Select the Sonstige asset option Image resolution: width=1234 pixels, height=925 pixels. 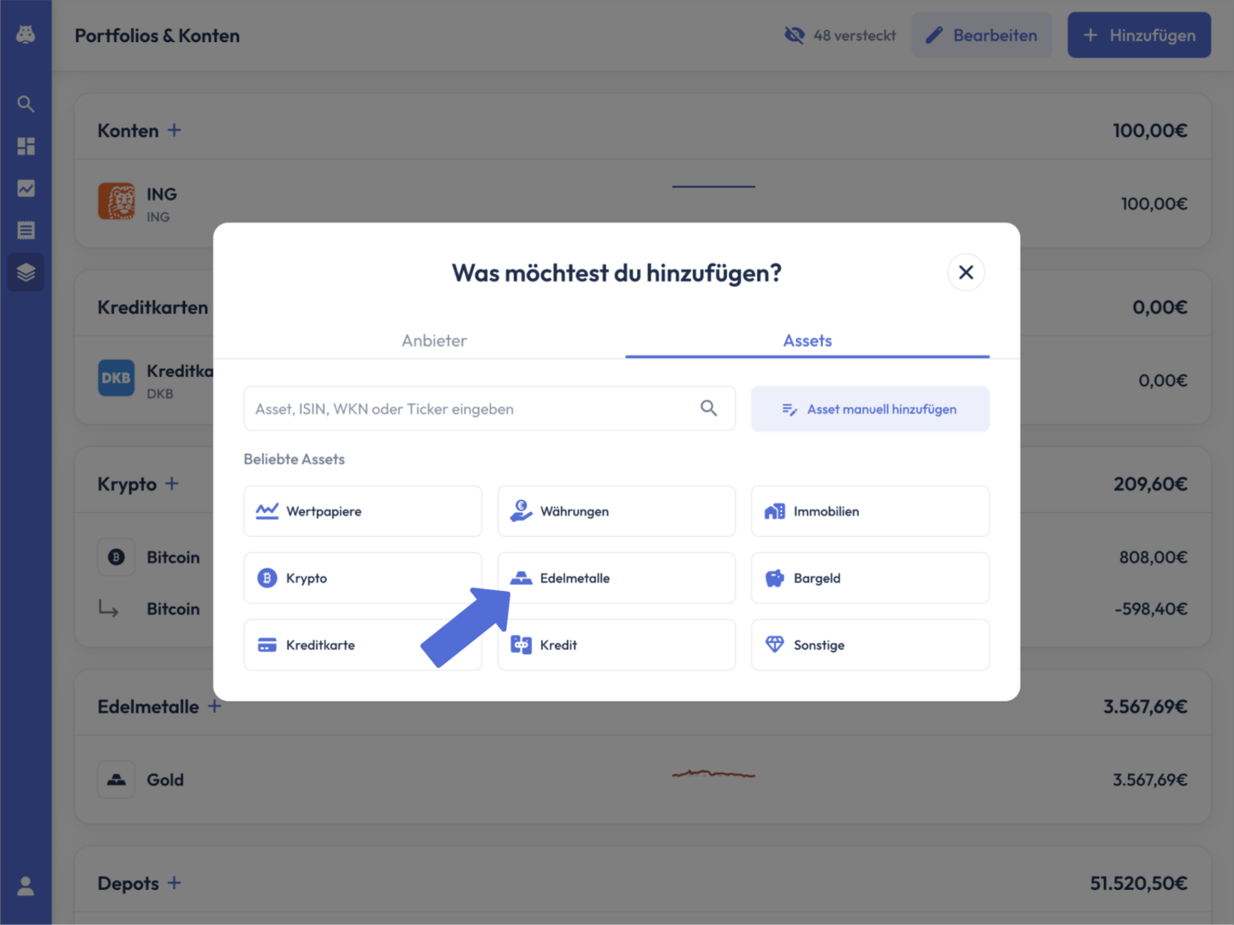(870, 645)
